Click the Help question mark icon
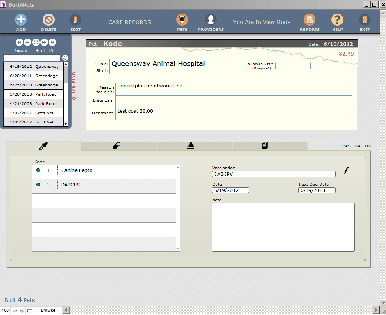The width and height of the screenshot is (386, 315). 337,20
